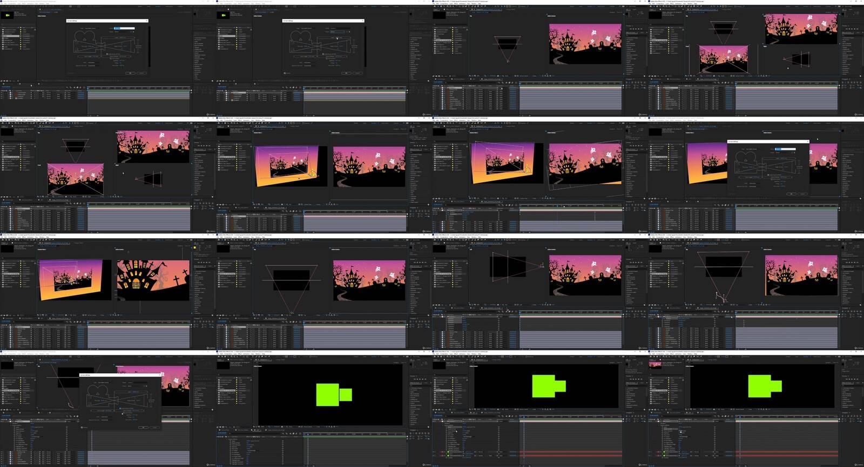Click Cancel in the first thumbnail's Camera Settings dialog
Screen dimensions: 864x467
click(141, 73)
